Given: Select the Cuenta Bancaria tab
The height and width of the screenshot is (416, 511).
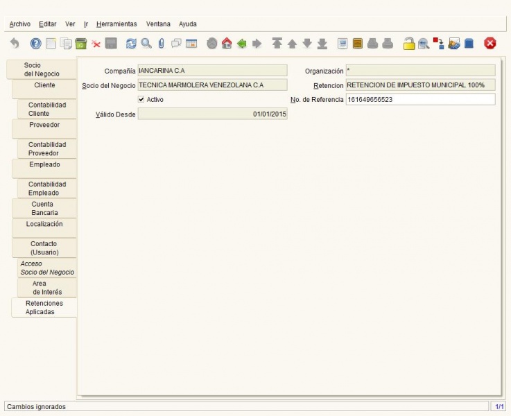Looking at the screenshot, I should 44,208.
